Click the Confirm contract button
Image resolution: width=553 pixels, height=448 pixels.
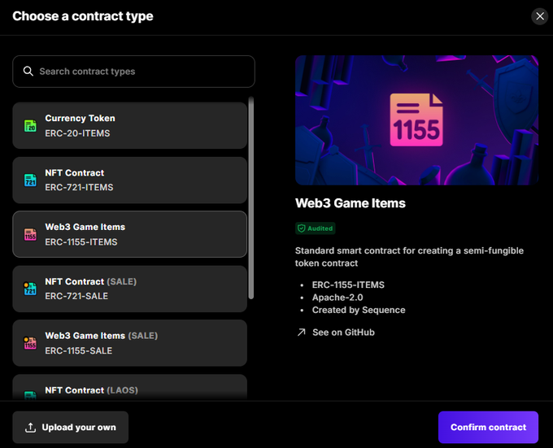tap(488, 427)
